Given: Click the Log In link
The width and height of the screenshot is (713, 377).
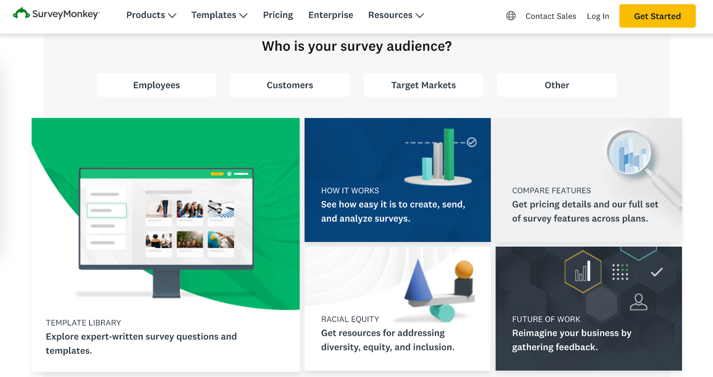Looking at the screenshot, I should pyautogui.click(x=598, y=16).
